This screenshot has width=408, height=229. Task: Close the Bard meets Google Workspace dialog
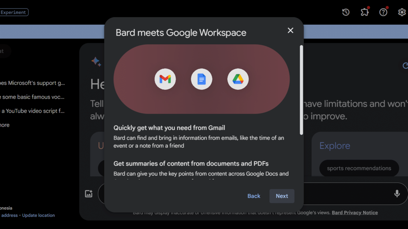(290, 31)
